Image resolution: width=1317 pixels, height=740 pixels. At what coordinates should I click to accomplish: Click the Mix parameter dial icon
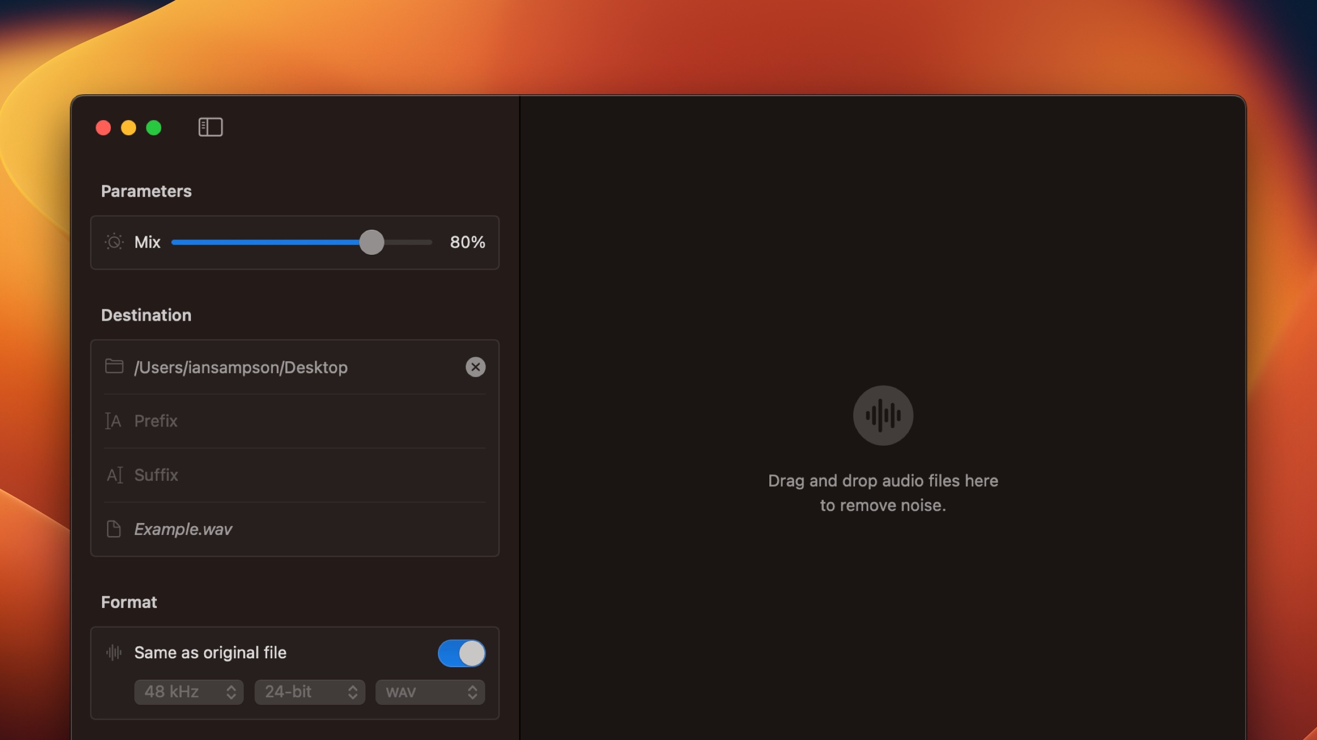point(114,242)
